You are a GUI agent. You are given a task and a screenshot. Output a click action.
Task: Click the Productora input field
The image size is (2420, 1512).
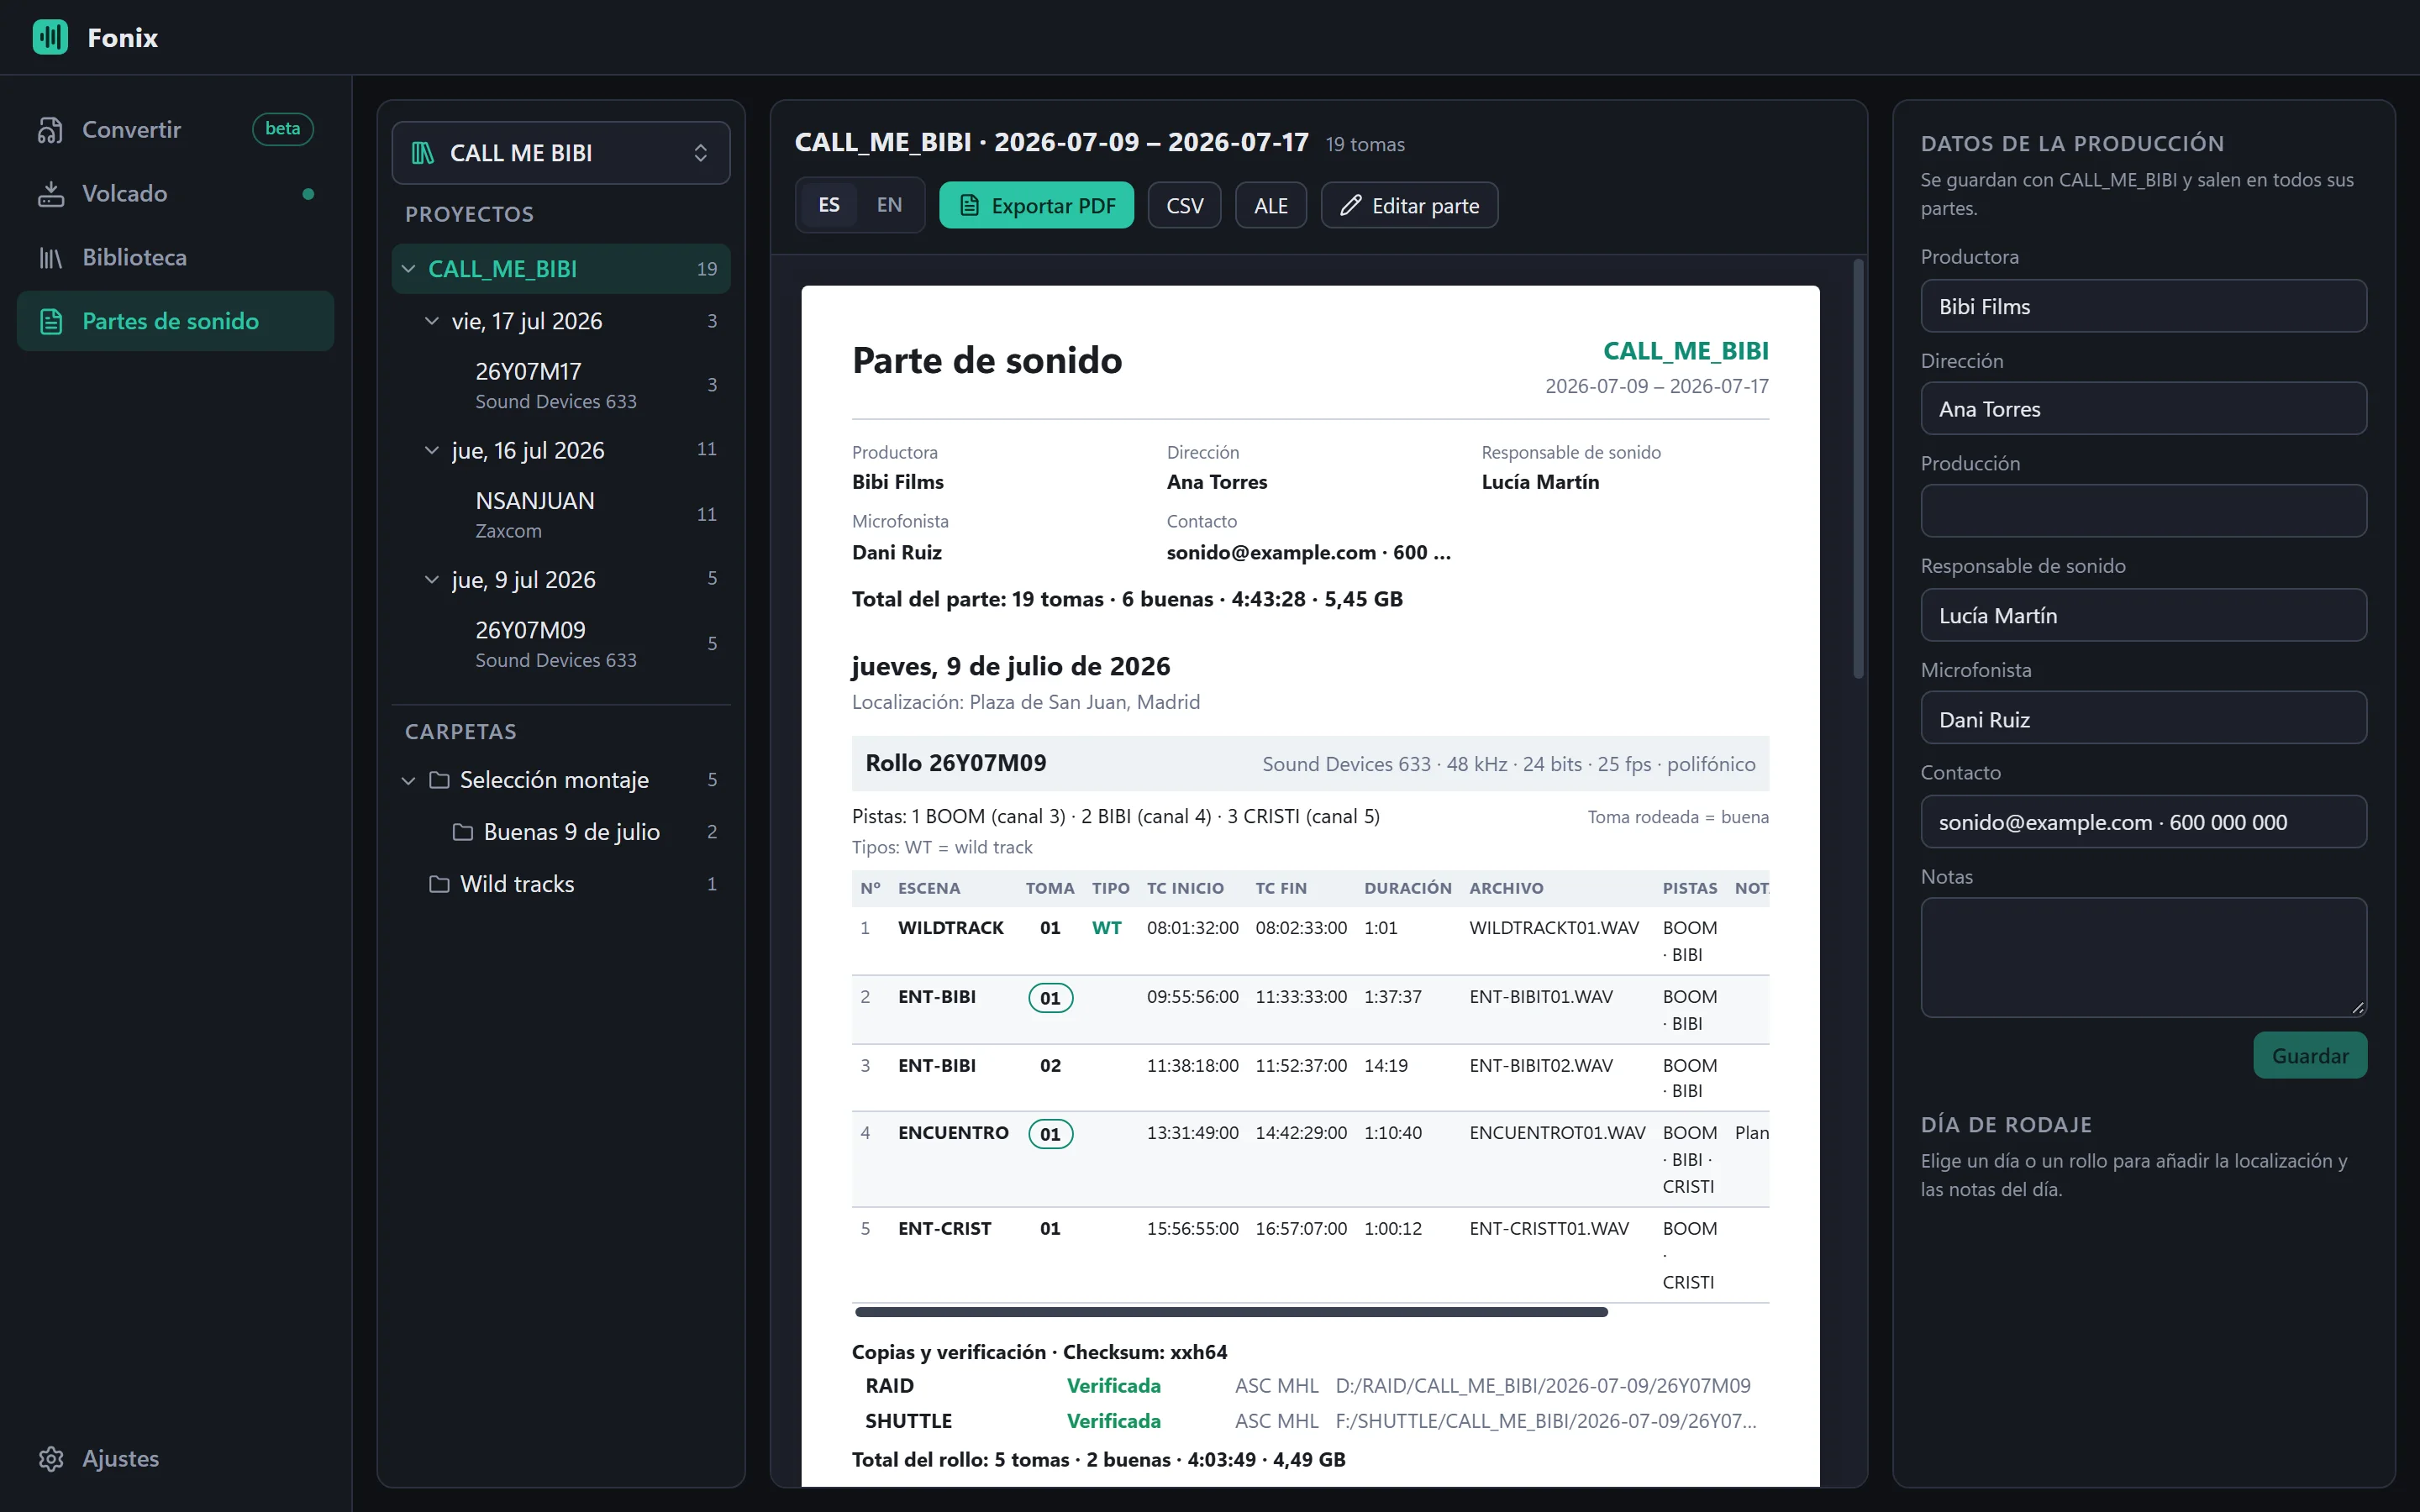click(x=2143, y=306)
